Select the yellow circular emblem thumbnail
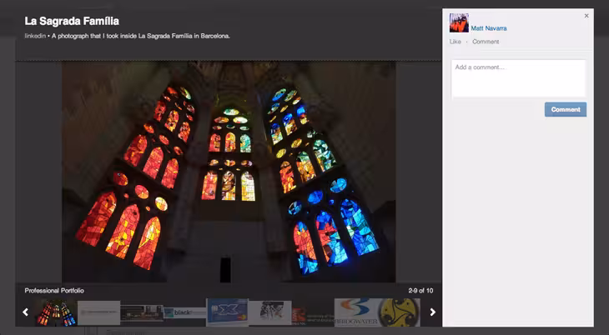Image resolution: width=609 pixels, height=335 pixels. coord(399,312)
